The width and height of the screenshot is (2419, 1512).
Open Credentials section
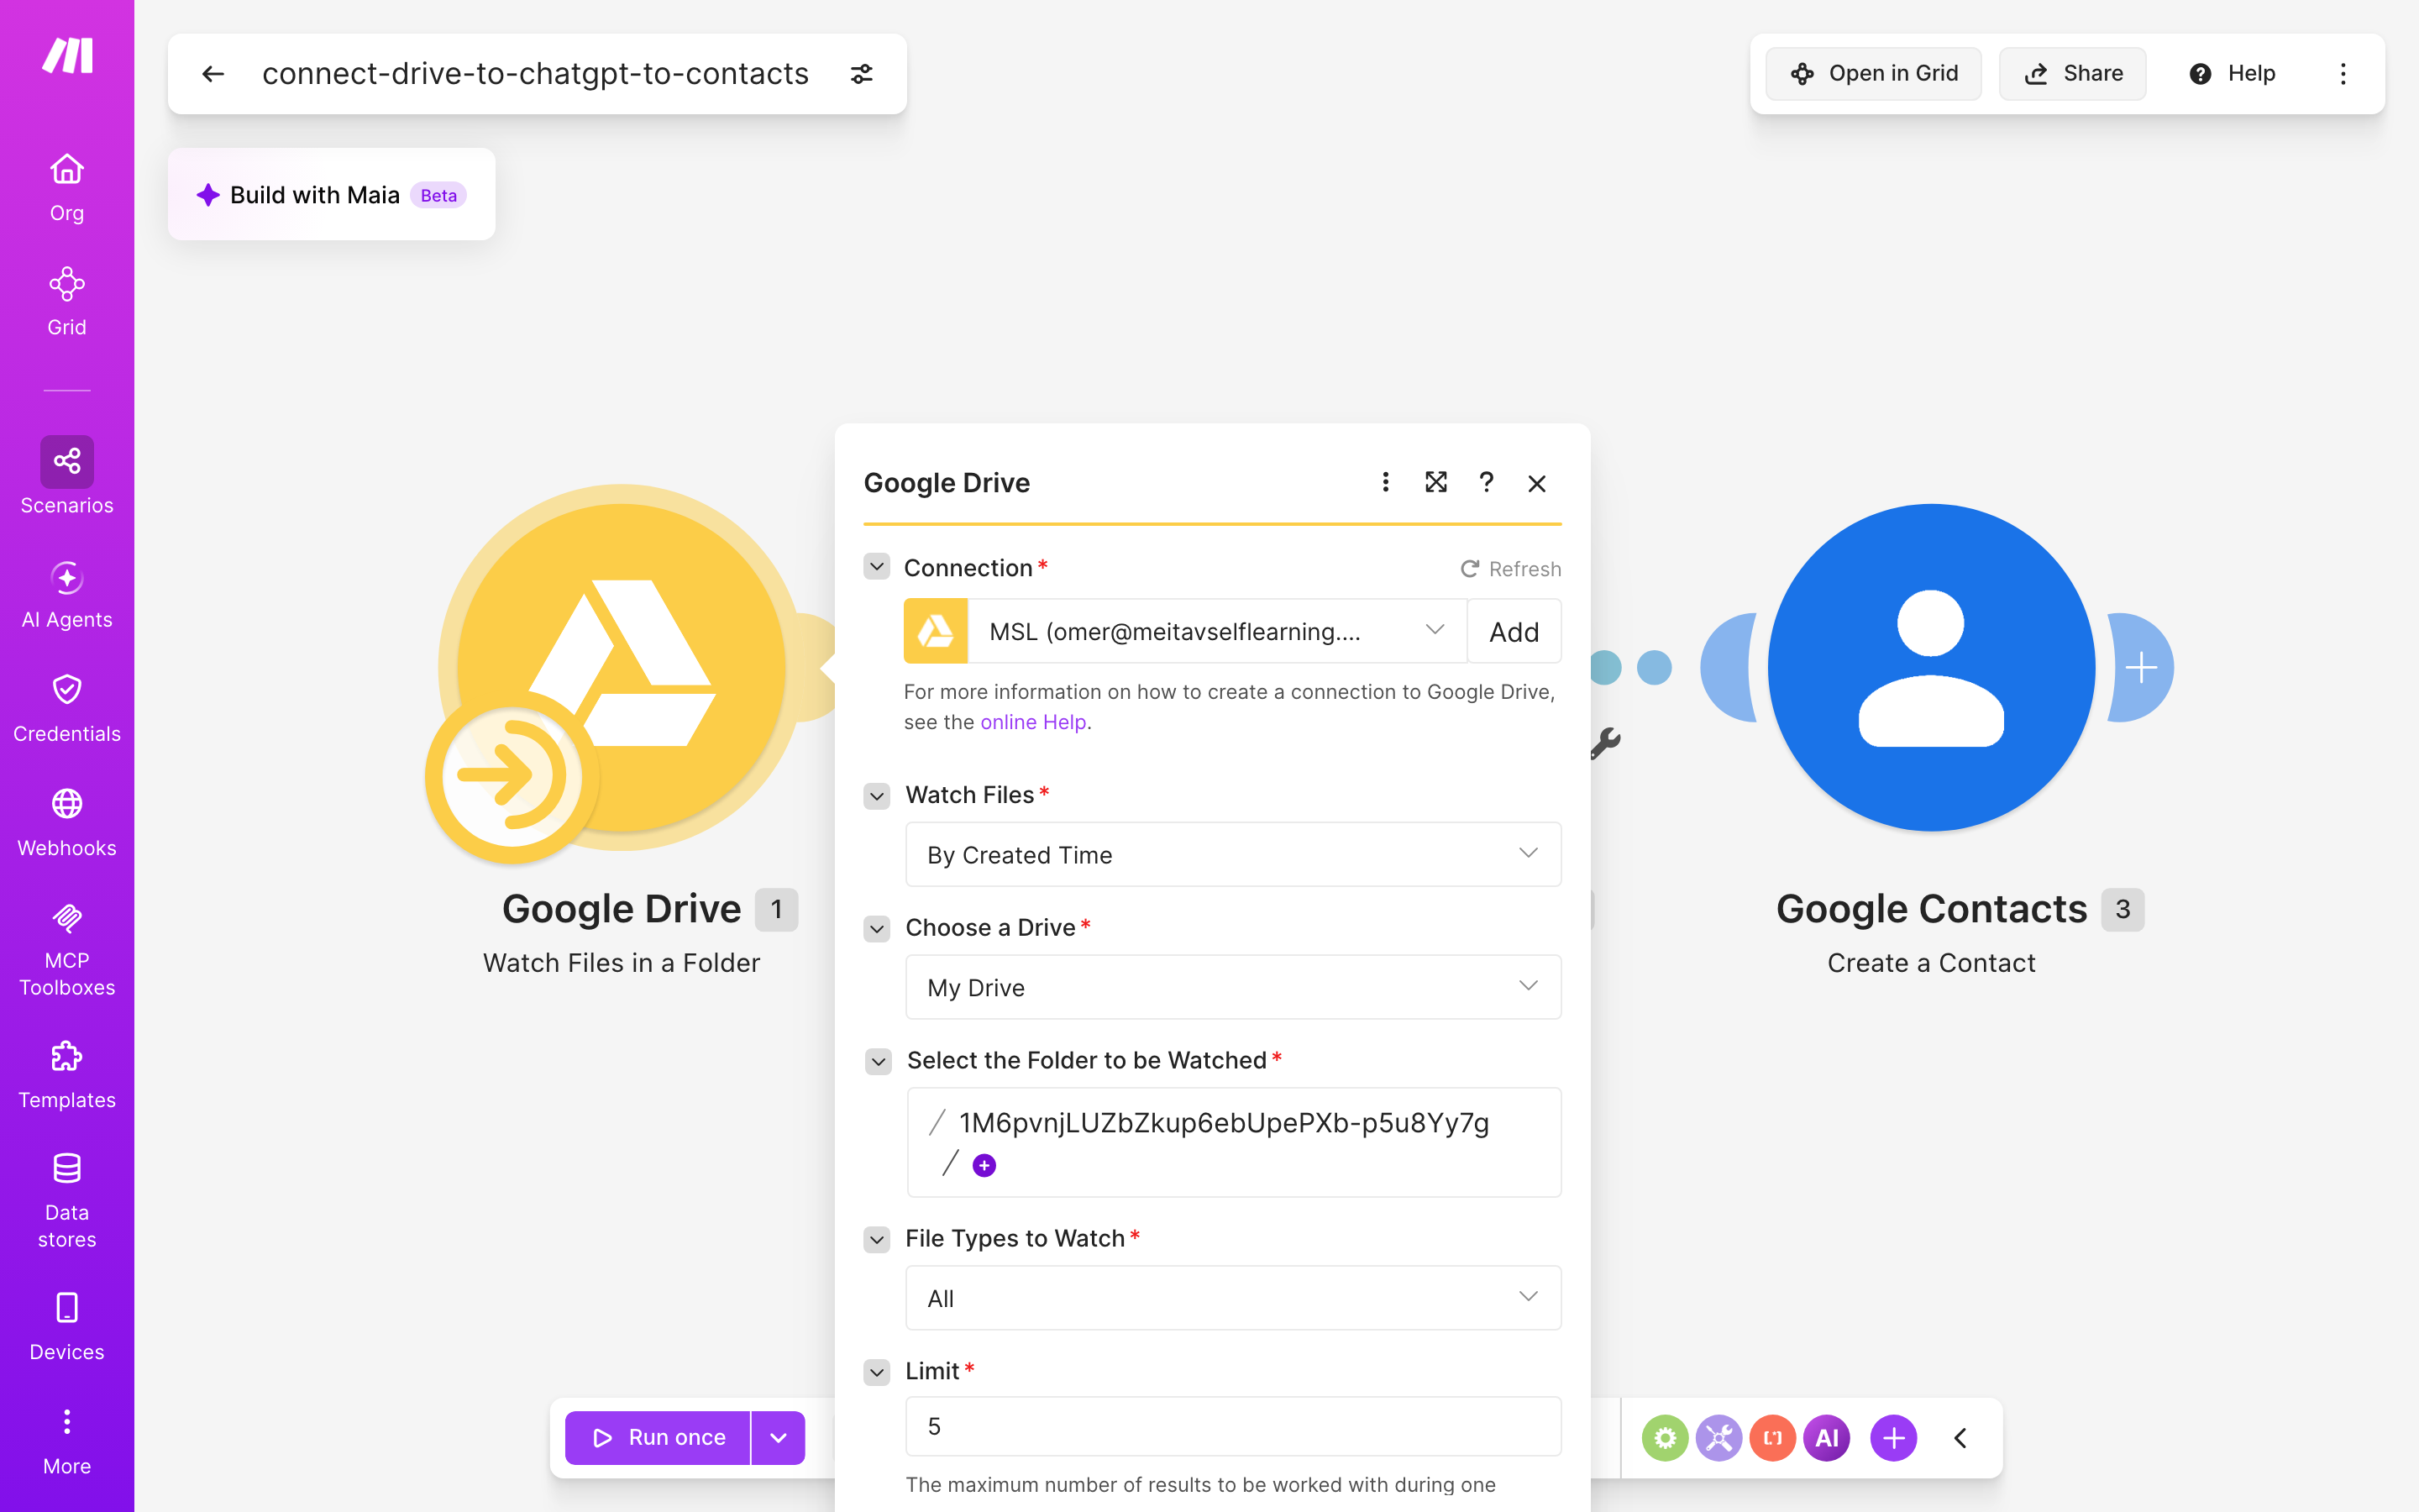[67, 708]
